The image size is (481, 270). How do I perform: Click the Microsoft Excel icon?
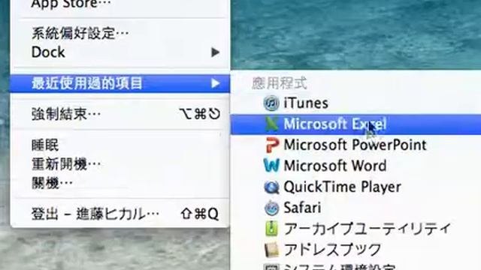pyautogui.click(x=271, y=124)
